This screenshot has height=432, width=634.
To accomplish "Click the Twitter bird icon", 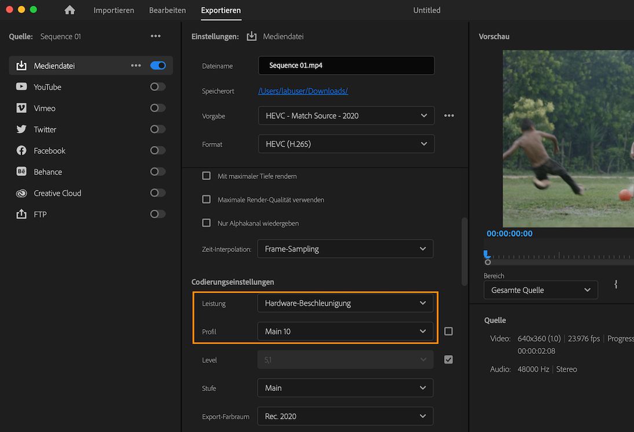I will (21, 130).
